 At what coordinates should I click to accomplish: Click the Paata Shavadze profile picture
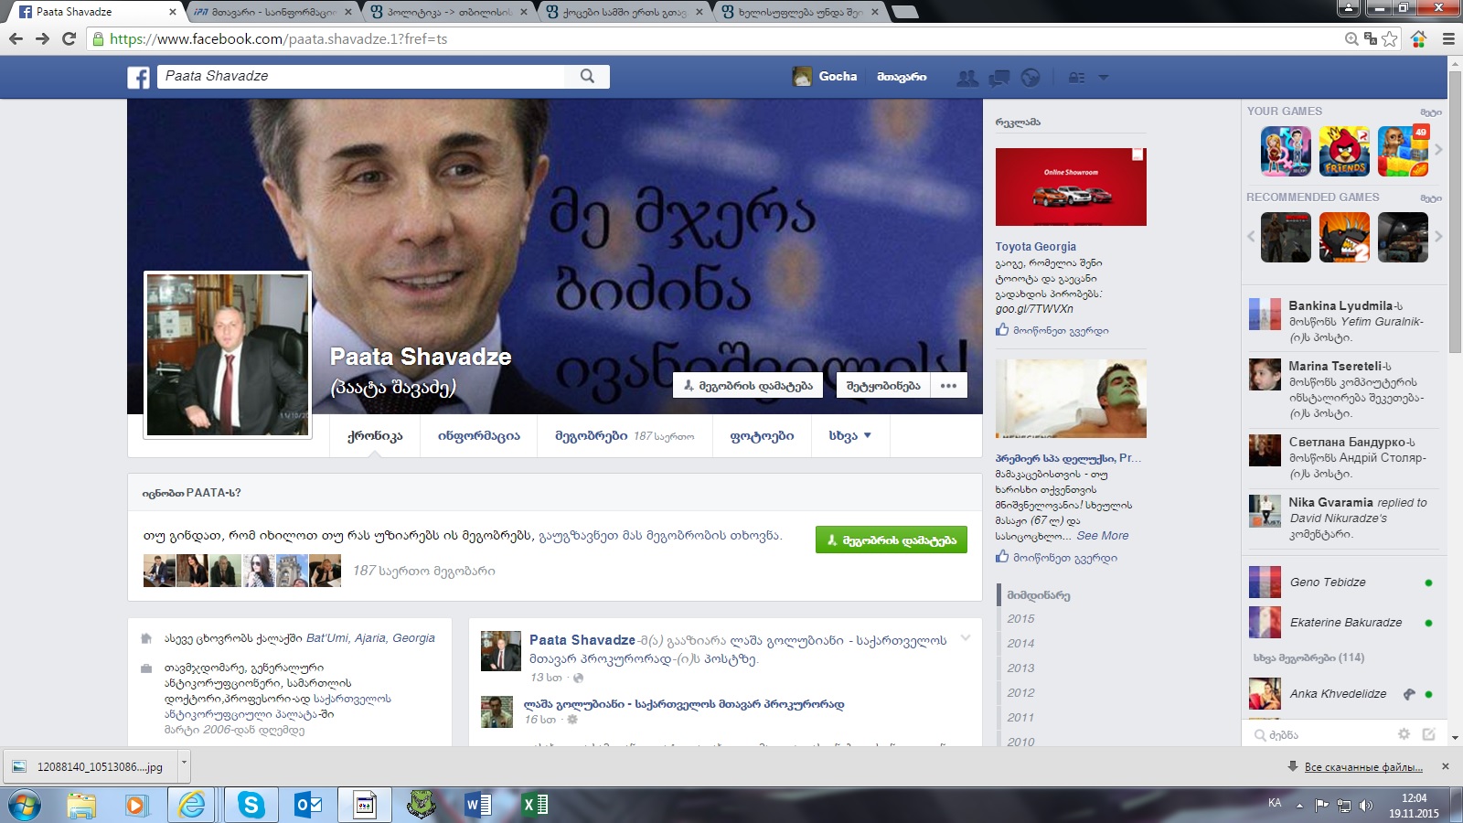pos(228,355)
